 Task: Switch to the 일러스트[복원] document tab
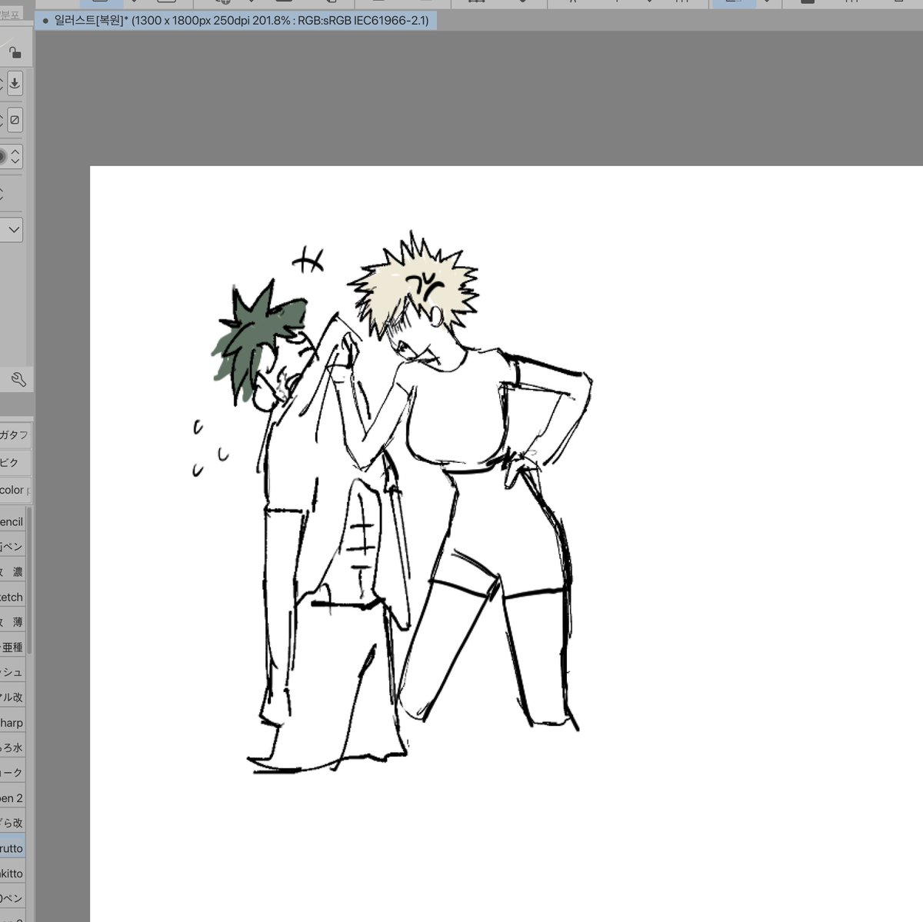click(x=236, y=21)
